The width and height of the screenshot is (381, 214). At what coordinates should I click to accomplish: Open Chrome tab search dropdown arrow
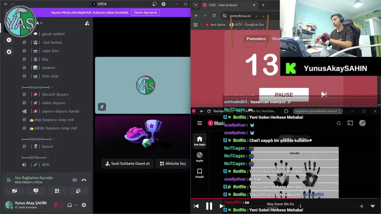click(x=195, y=5)
